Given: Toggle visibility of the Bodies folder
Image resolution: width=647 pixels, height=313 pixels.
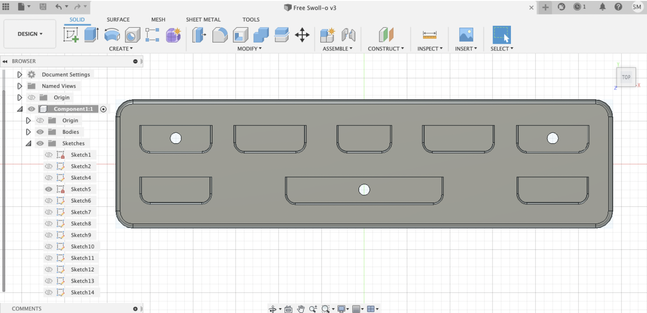Looking at the screenshot, I should point(40,132).
